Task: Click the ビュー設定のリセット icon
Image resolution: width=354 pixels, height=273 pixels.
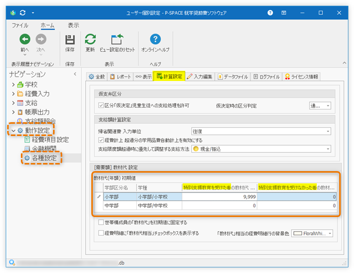Action: click(x=117, y=40)
